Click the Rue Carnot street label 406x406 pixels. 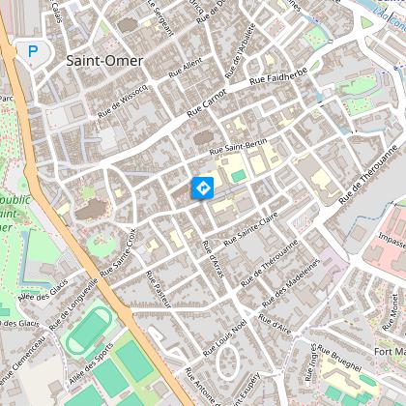point(207,103)
